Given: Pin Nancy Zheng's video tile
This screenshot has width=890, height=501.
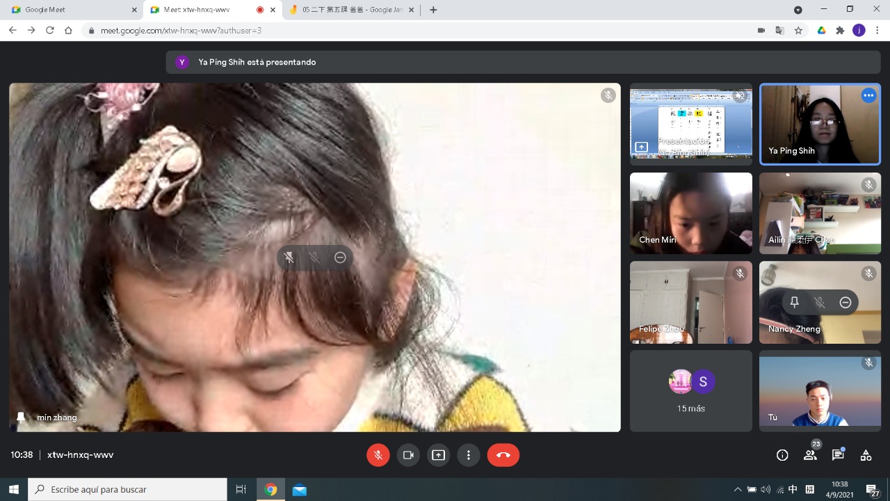Looking at the screenshot, I should [794, 302].
